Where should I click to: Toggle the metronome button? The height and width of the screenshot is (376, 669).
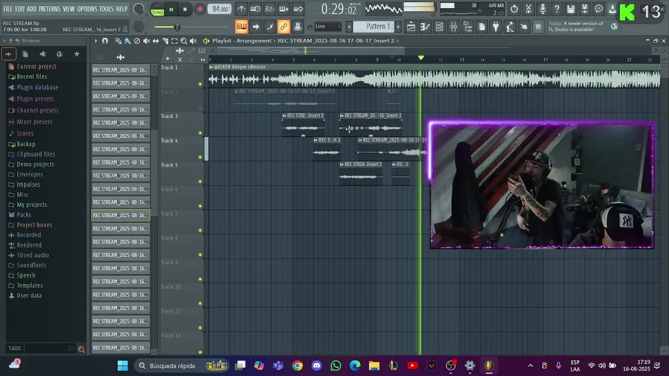(x=241, y=9)
